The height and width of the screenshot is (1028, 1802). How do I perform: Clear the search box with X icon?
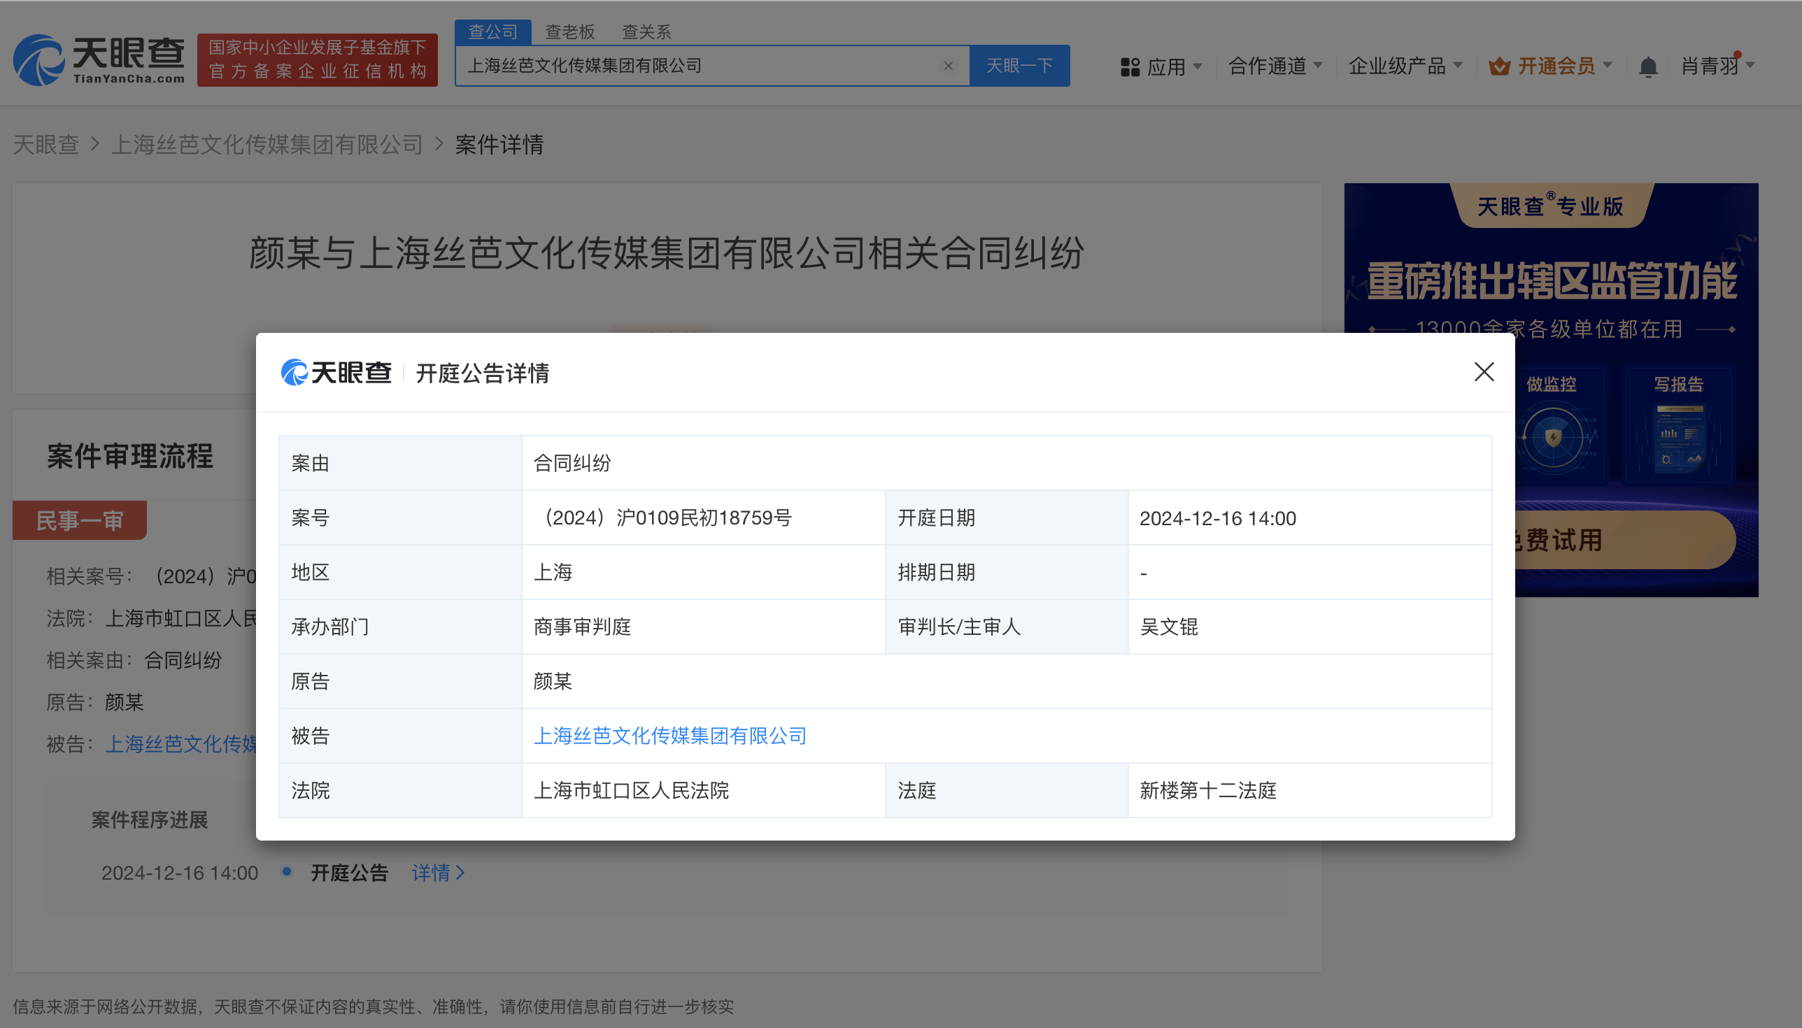coord(949,66)
